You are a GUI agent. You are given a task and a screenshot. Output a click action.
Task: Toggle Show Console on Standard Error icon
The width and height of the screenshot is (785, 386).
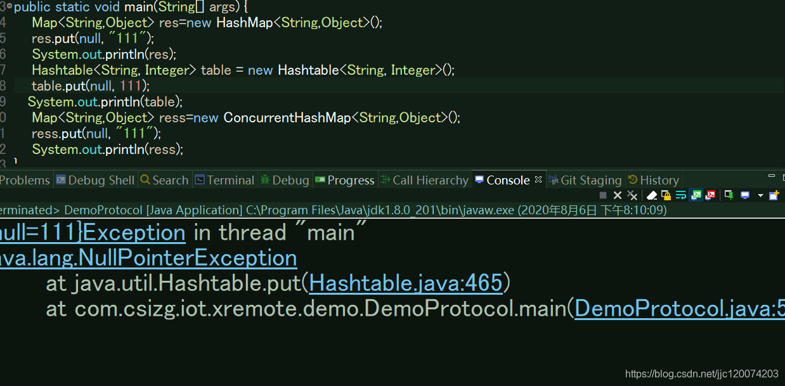711,195
